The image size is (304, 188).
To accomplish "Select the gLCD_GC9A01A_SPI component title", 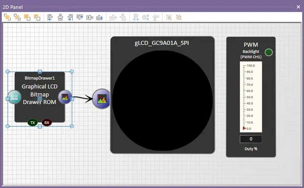I will (x=162, y=43).
